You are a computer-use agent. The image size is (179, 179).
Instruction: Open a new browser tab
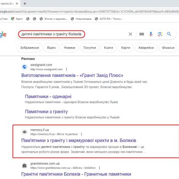point(25,4)
